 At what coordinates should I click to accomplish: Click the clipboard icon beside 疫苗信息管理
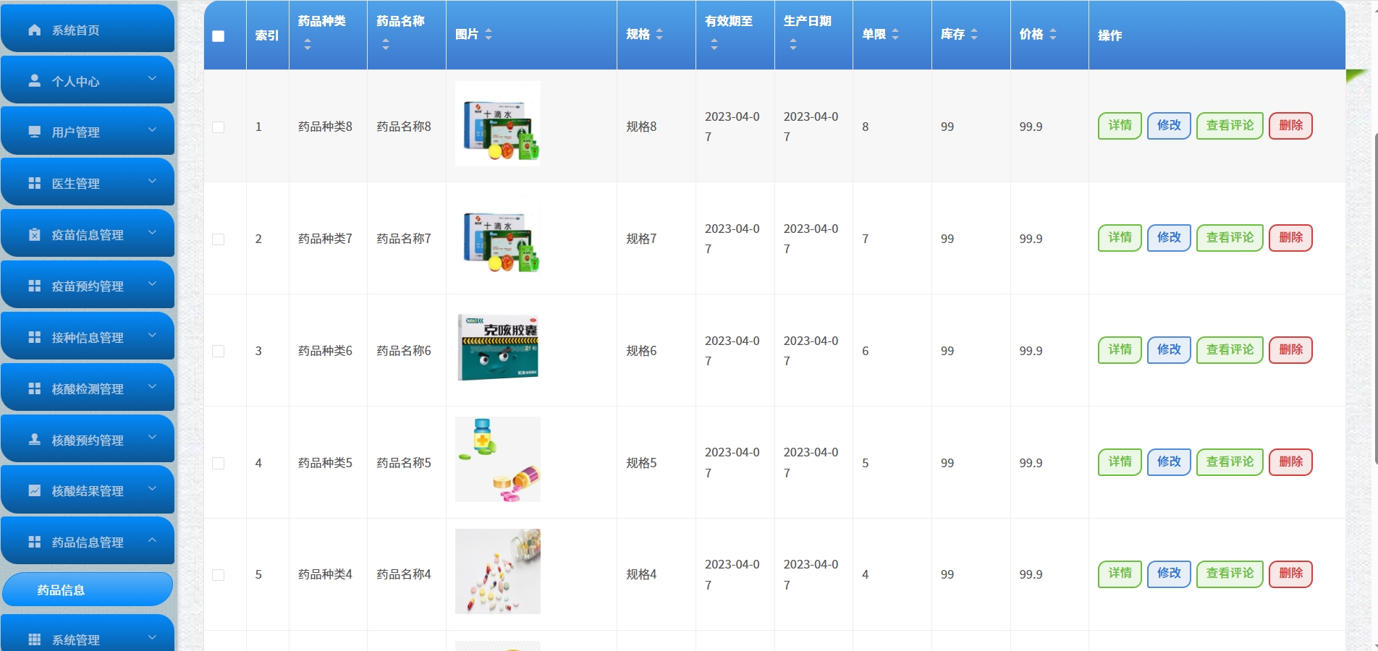[x=35, y=234]
